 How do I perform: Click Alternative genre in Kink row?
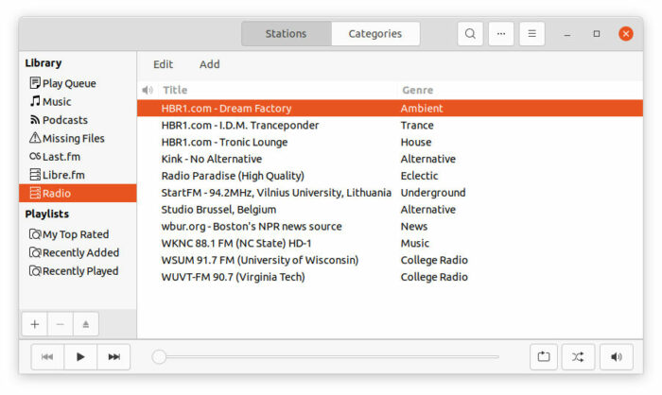428,159
